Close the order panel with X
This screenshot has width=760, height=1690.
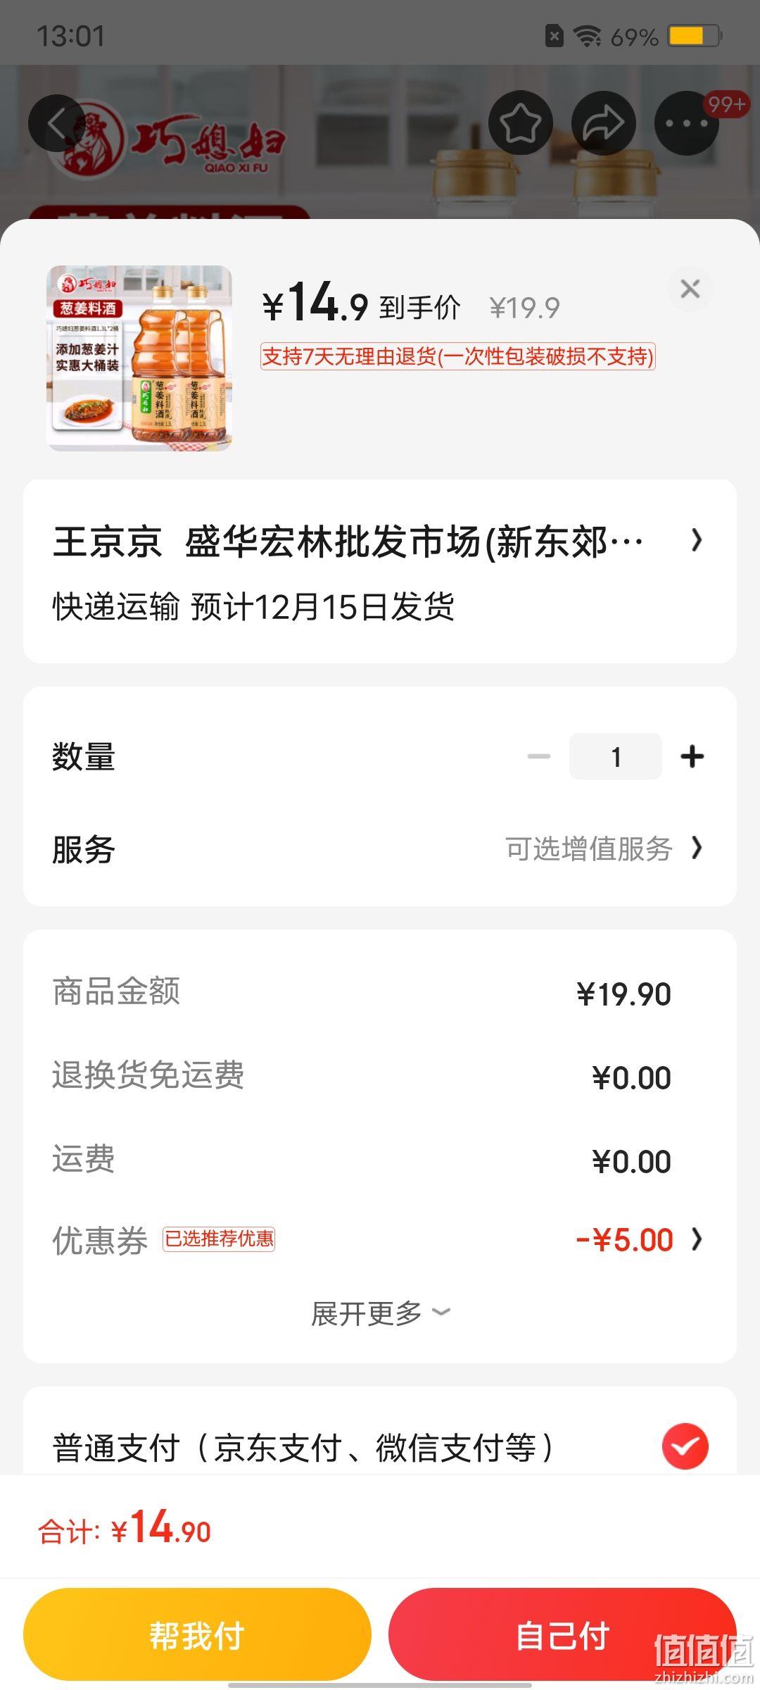pos(690,289)
